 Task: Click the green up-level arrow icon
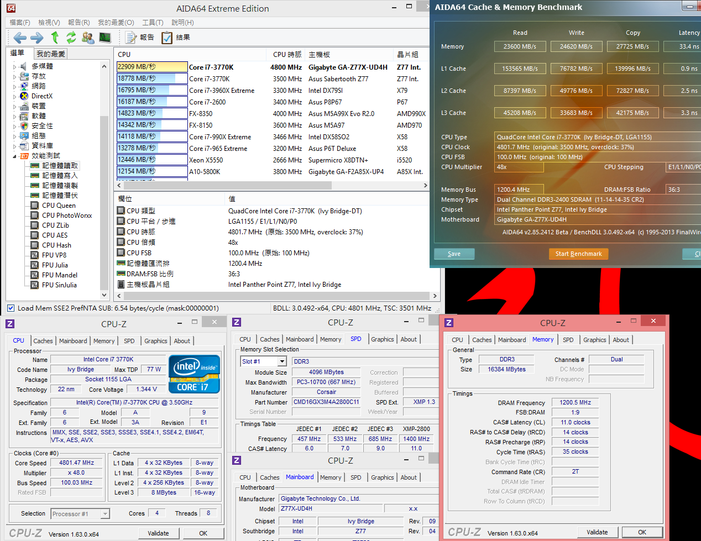(55, 38)
